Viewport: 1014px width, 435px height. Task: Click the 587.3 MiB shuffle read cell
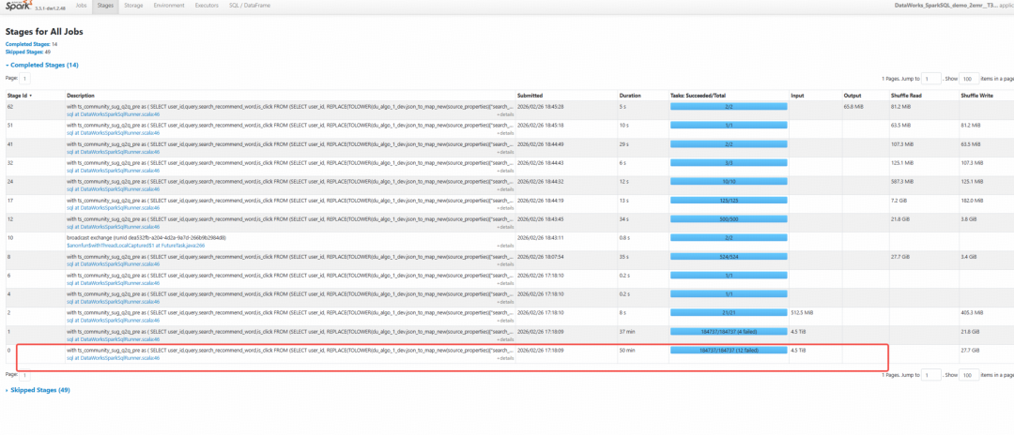pos(902,181)
